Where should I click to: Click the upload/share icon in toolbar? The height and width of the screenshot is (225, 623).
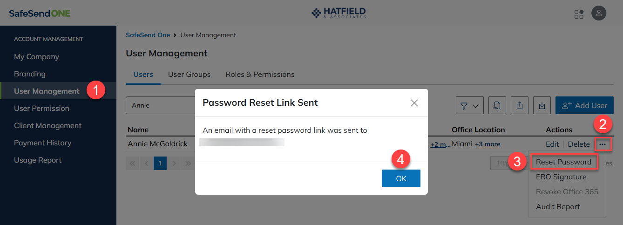tap(520, 106)
